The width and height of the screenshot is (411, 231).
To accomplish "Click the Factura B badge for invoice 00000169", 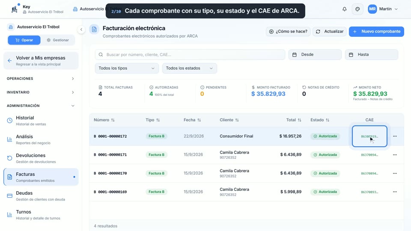I will click(x=156, y=192).
